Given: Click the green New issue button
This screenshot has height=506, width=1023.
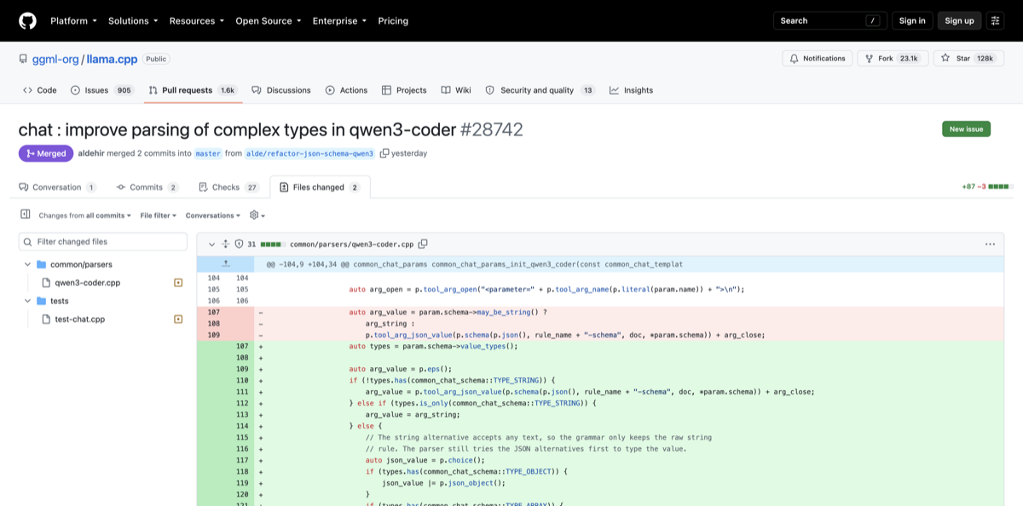Looking at the screenshot, I should 966,129.
